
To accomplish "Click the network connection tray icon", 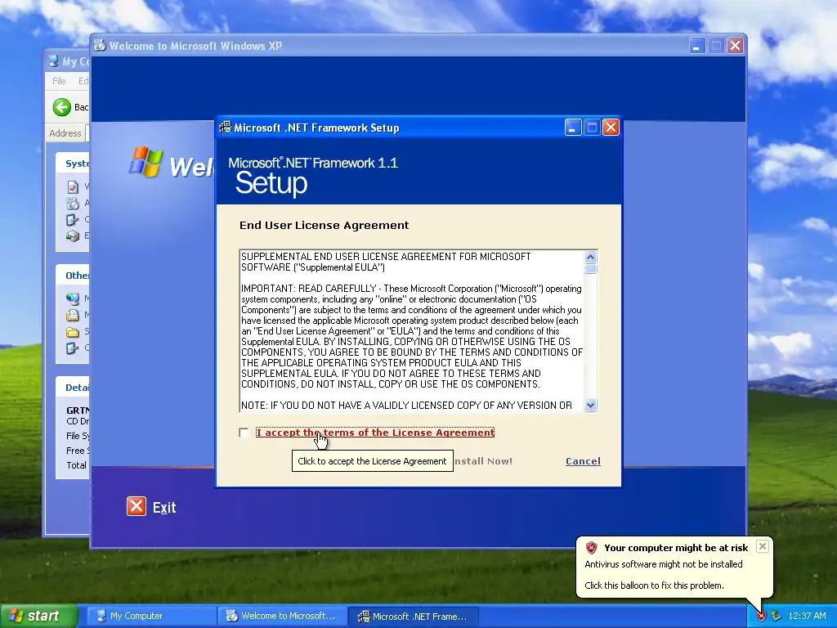I will point(776,617).
